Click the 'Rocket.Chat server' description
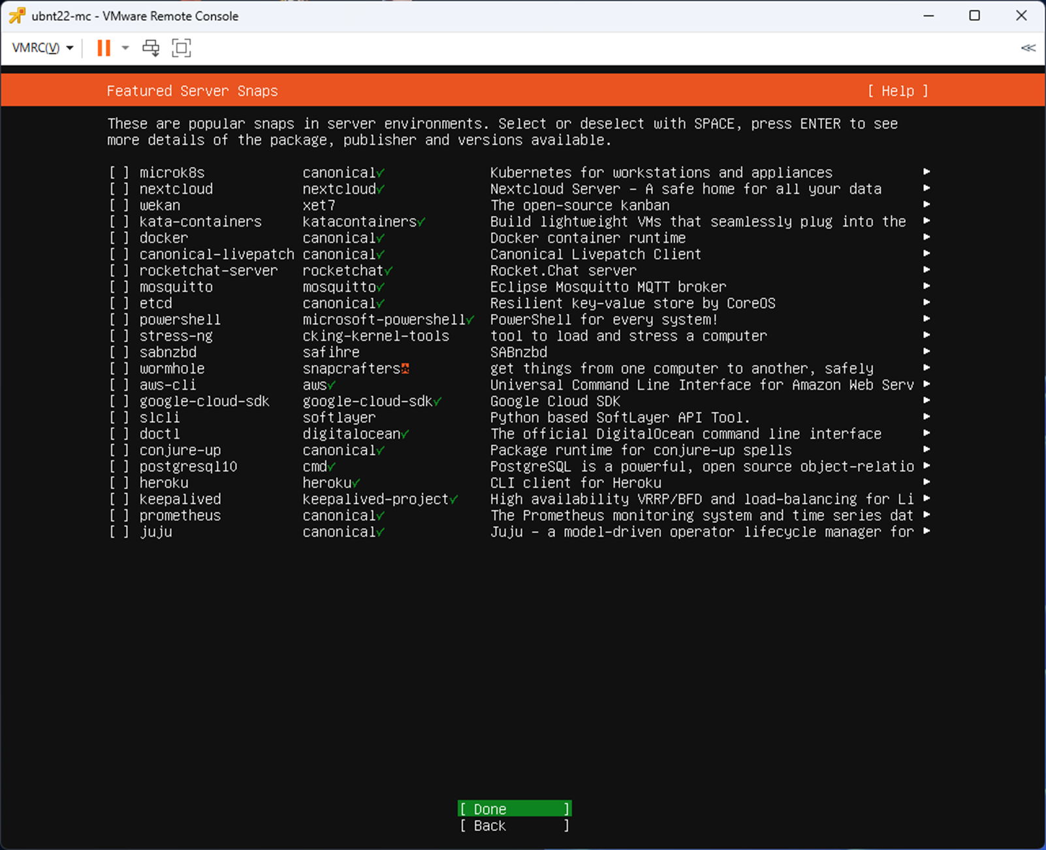The image size is (1046, 850). tap(563, 270)
